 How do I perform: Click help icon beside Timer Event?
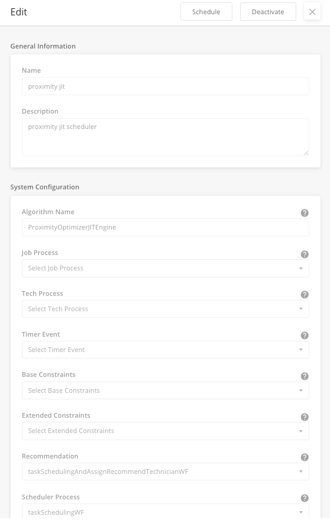coord(305,335)
